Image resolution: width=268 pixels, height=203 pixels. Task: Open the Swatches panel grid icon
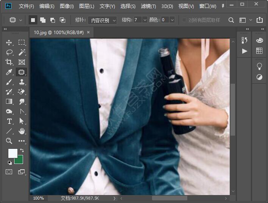coord(259,51)
